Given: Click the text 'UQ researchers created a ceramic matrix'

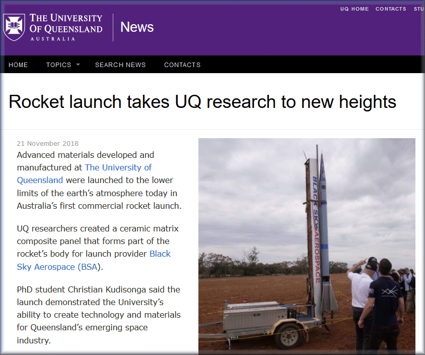Looking at the screenshot, I should click(x=98, y=228).
